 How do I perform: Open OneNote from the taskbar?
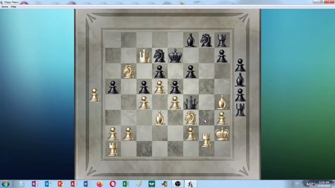35,184
